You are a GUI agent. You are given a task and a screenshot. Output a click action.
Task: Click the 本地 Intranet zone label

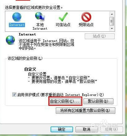40,27
